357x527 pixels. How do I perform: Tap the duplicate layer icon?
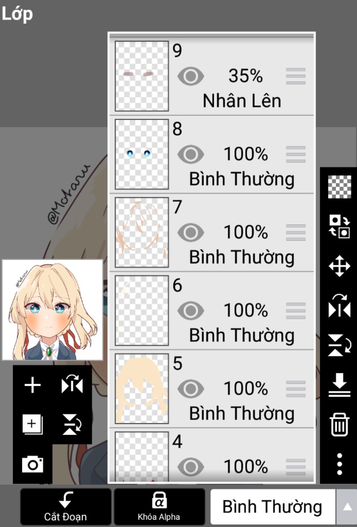tap(32, 424)
